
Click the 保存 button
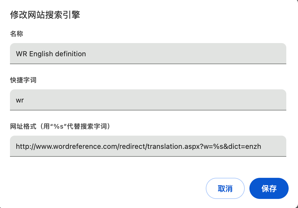269,188
